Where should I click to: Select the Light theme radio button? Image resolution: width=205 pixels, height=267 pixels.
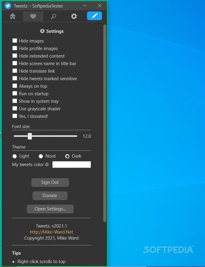point(15,156)
